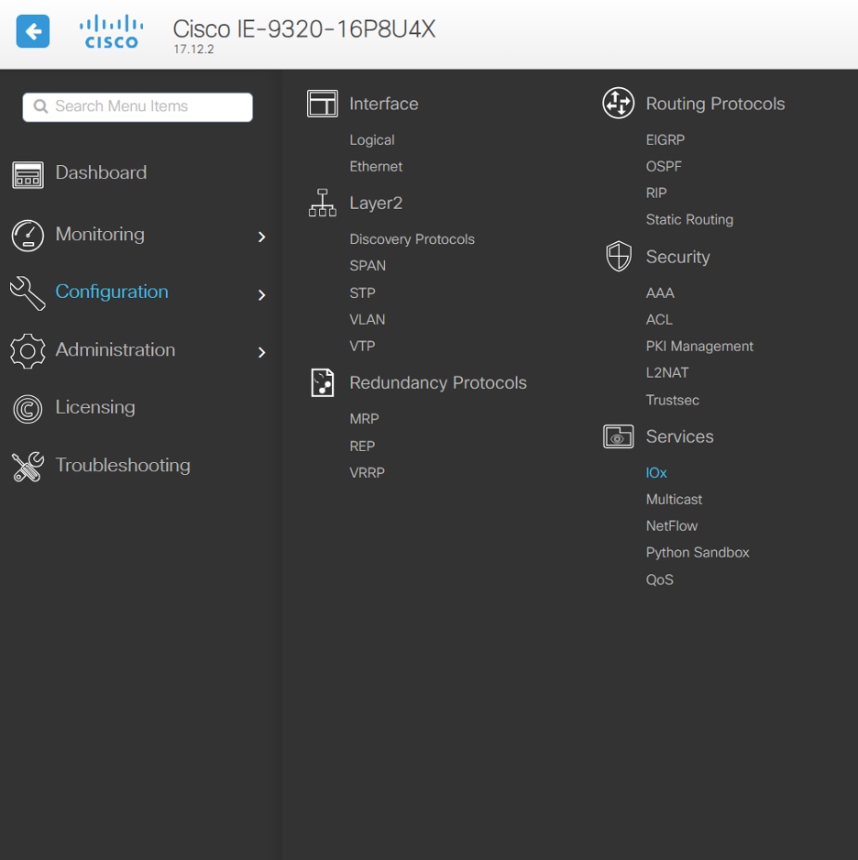Open the Multicast services link

(x=674, y=500)
